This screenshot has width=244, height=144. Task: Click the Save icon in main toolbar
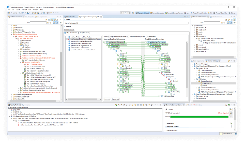click(x=14, y=13)
